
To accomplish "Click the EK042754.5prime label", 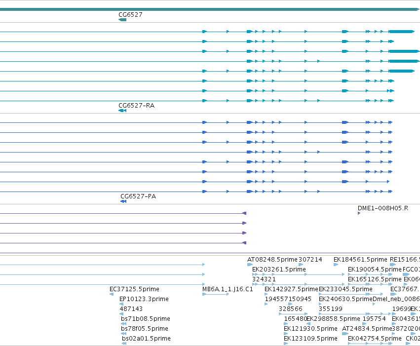I will coord(375,339).
